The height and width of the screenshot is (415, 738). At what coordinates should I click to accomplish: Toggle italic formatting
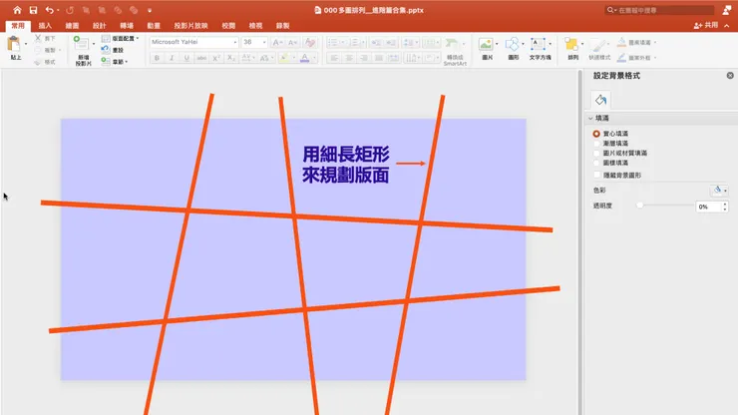tap(172, 58)
